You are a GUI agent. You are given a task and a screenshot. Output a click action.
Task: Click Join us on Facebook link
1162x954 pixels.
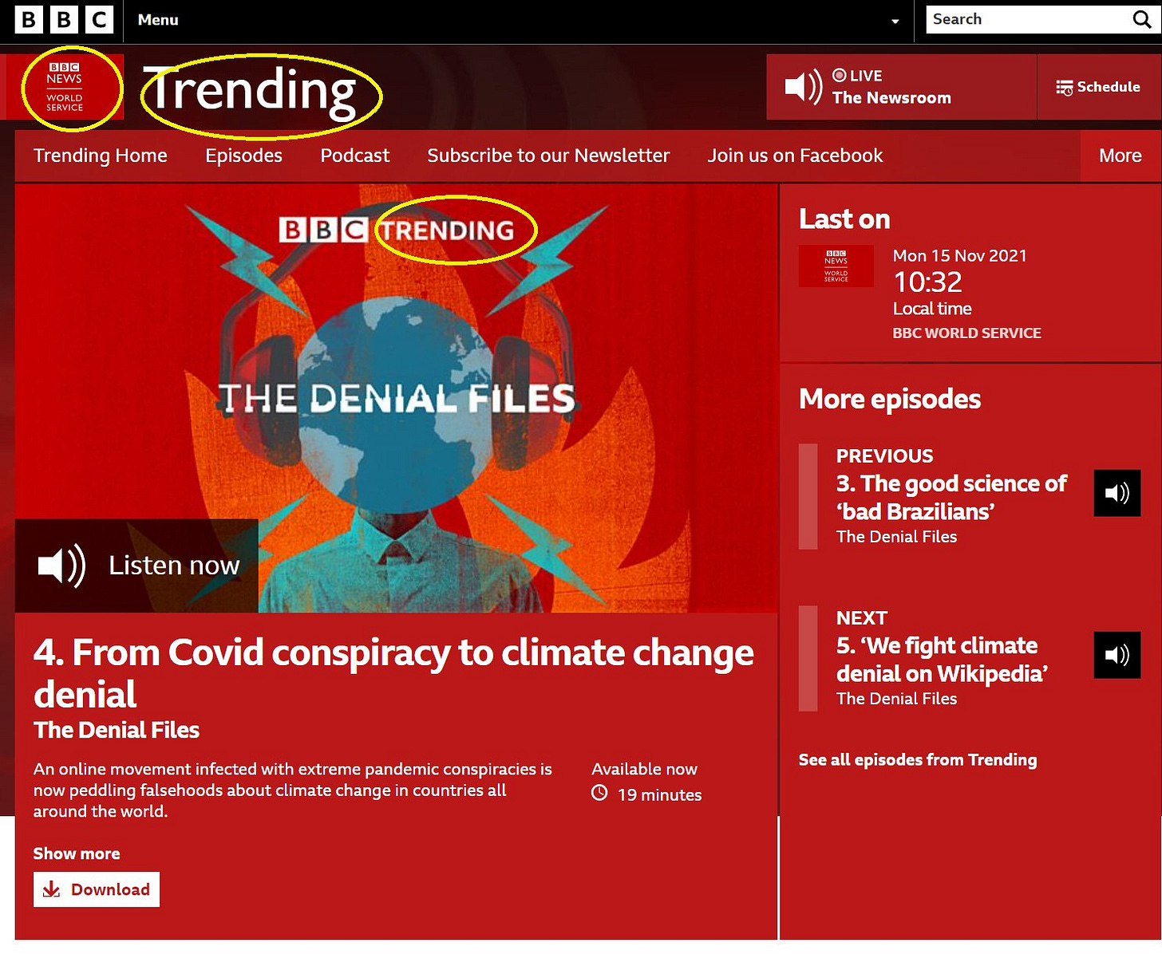click(x=795, y=156)
